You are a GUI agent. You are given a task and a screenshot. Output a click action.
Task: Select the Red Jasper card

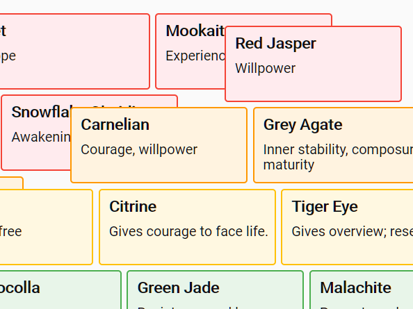point(313,64)
